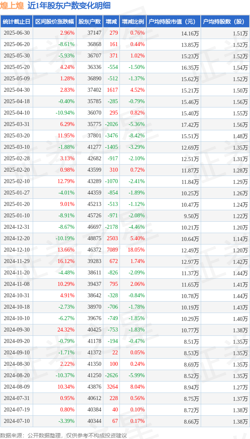This screenshot has width=250, height=439.
Task: Select the 2025-06-30 date cell
Action: 17,33
